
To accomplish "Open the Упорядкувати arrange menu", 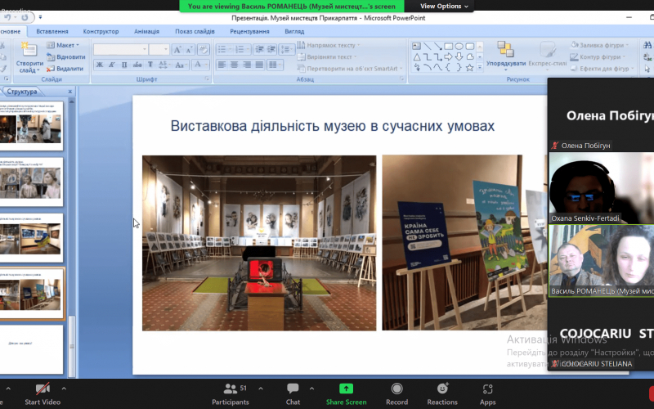I will 505,56.
